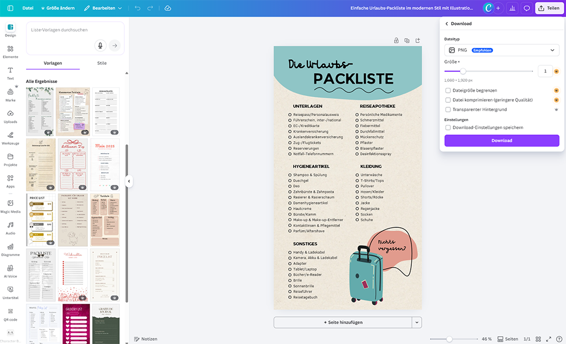Expand the Bearbeiten mode dropdown

pyautogui.click(x=103, y=8)
